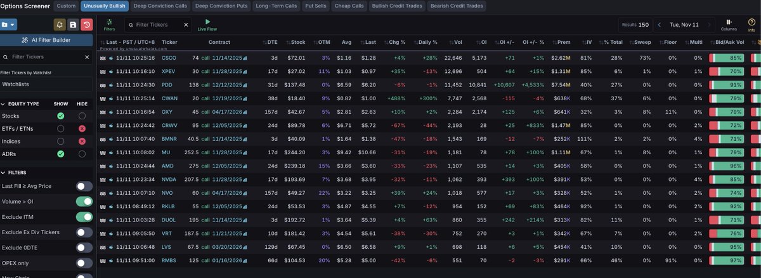This screenshot has height=278, width=761.
Task: Open the Filters panel icon
Action: pos(109,24)
